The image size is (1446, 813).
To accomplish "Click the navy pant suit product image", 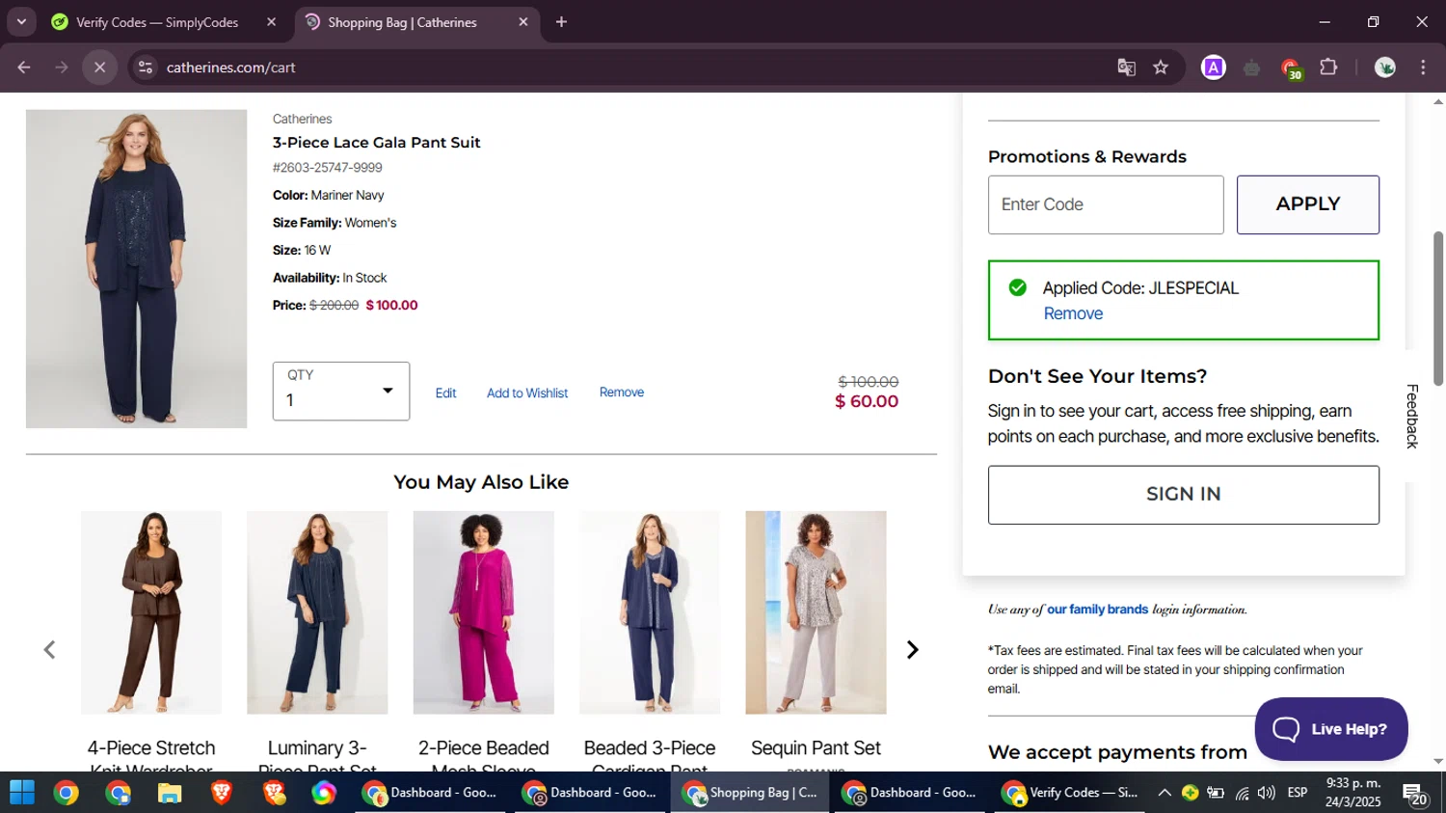I will pos(136,268).
